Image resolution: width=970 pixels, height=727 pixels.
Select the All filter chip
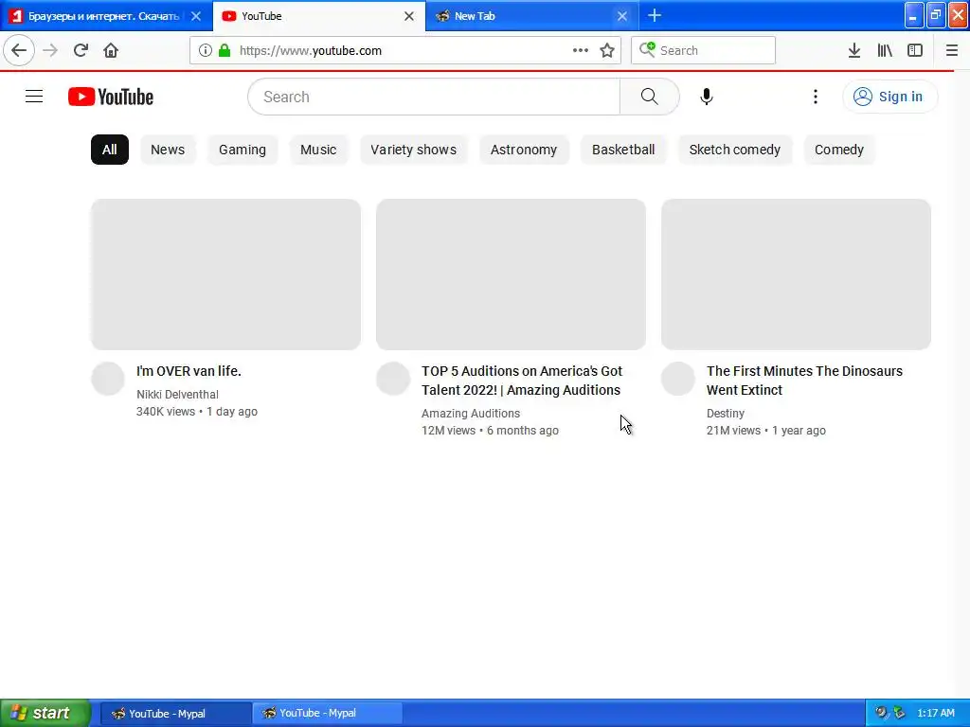[110, 150]
